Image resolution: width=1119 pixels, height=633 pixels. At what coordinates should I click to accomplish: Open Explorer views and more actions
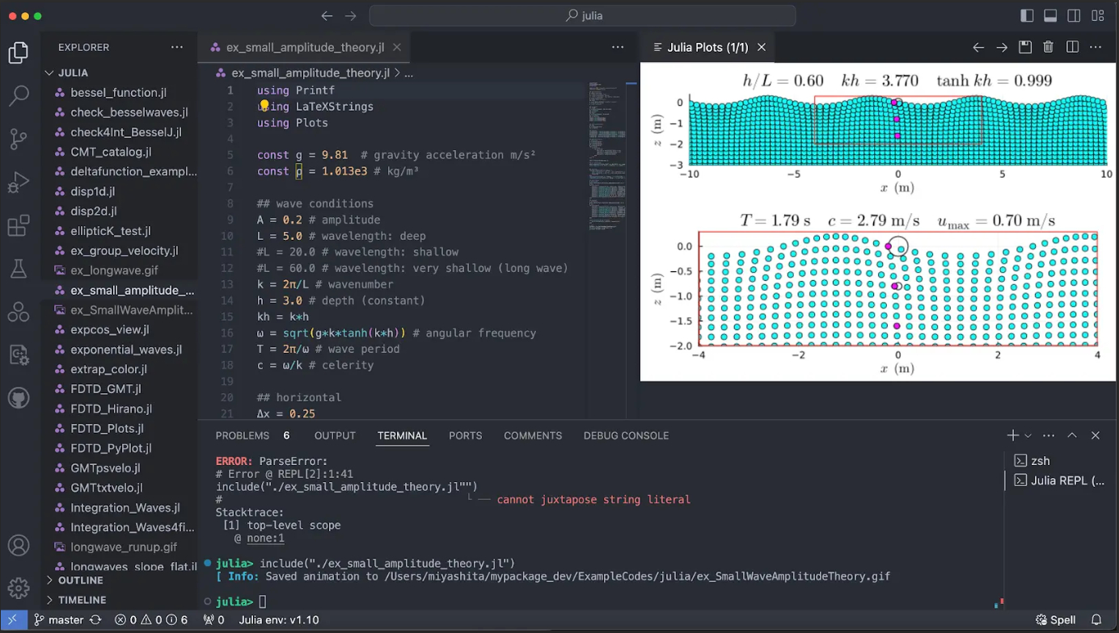click(177, 48)
